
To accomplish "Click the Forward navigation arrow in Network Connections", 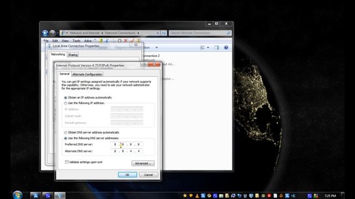I will pos(53,33).
